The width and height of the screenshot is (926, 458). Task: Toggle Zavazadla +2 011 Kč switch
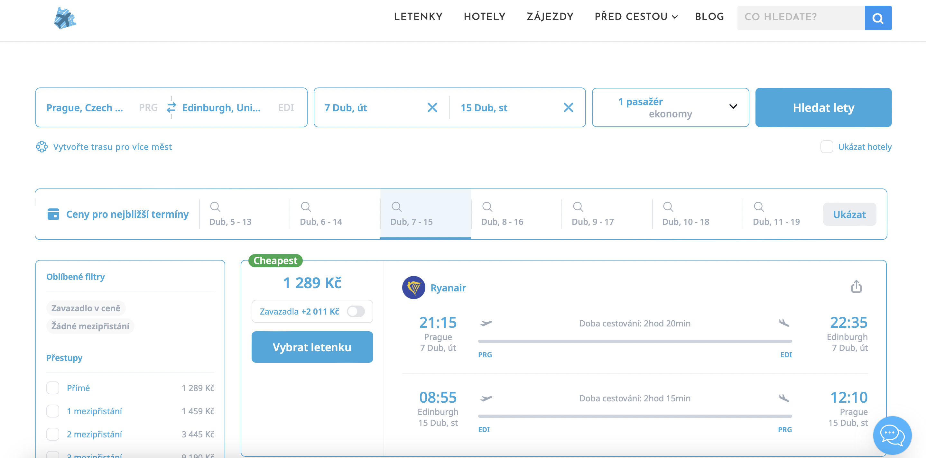tap(356, 311)
